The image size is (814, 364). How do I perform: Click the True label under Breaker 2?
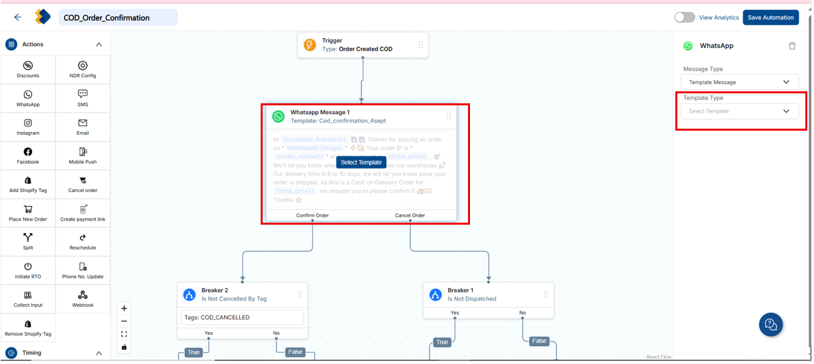tap(193, 353)
